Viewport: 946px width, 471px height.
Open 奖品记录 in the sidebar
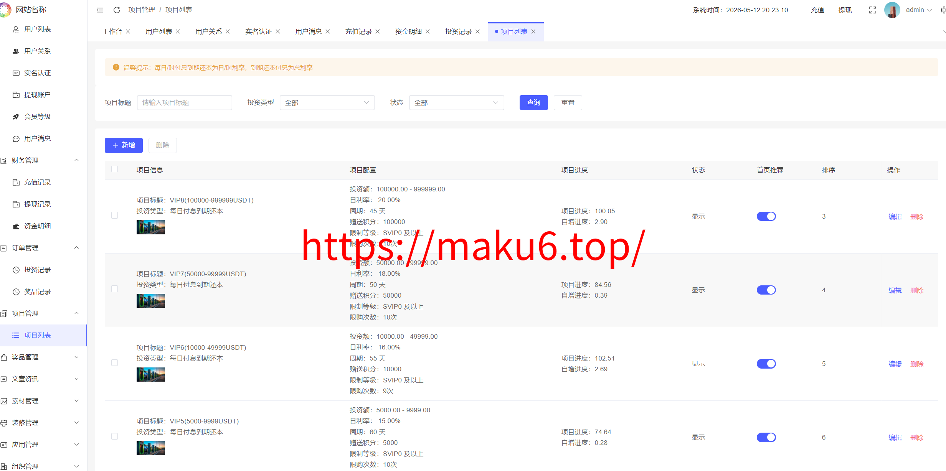(37, 291)
